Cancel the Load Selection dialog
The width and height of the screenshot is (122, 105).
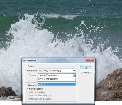[86, 73]
